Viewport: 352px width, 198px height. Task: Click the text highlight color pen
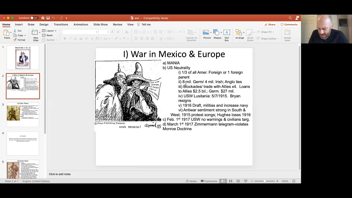tap(117, 38)
